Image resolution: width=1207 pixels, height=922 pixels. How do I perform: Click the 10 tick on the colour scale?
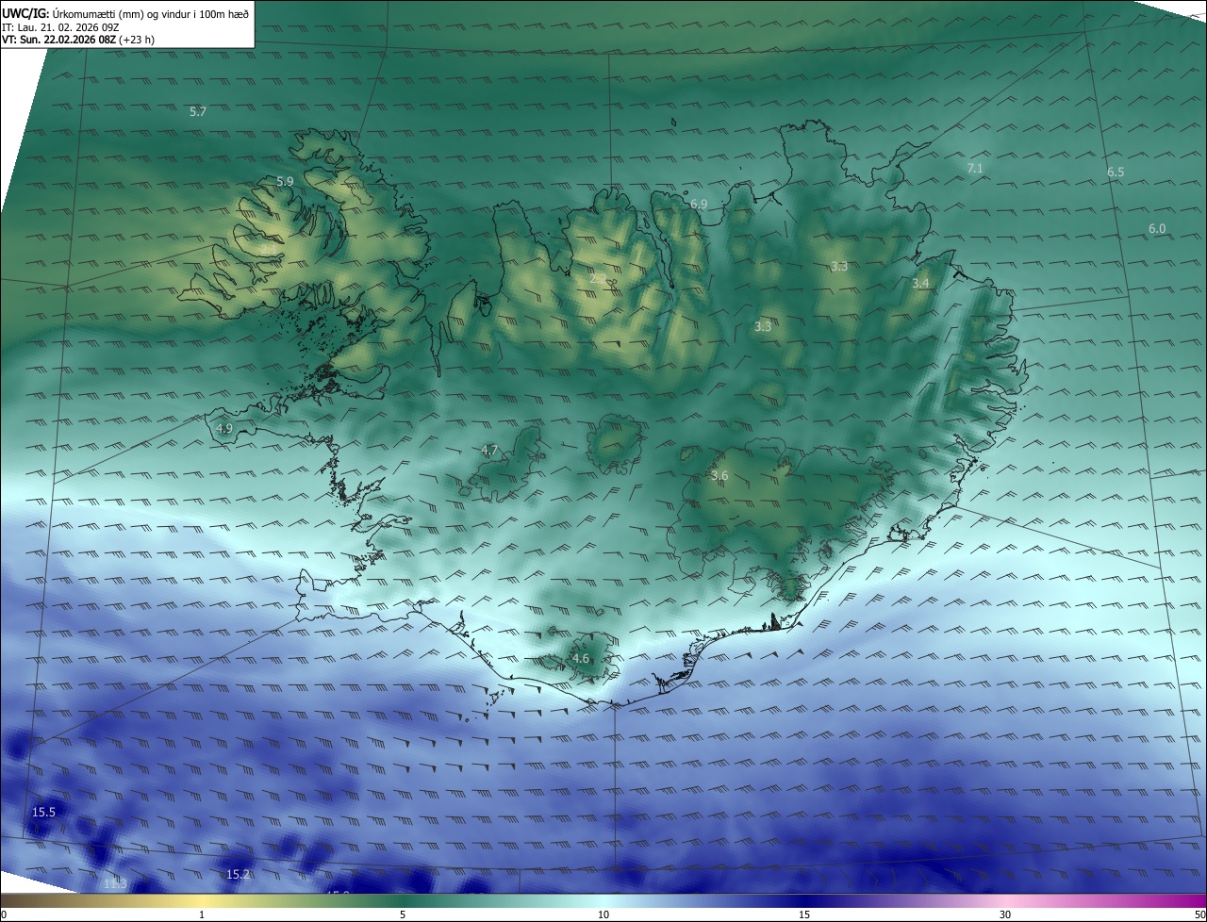[603, 914]
